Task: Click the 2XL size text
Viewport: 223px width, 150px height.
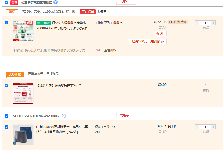Action: (98, 132)
